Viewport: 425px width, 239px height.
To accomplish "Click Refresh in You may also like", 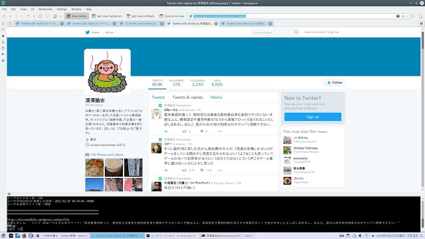I will (x=322, y=132).
